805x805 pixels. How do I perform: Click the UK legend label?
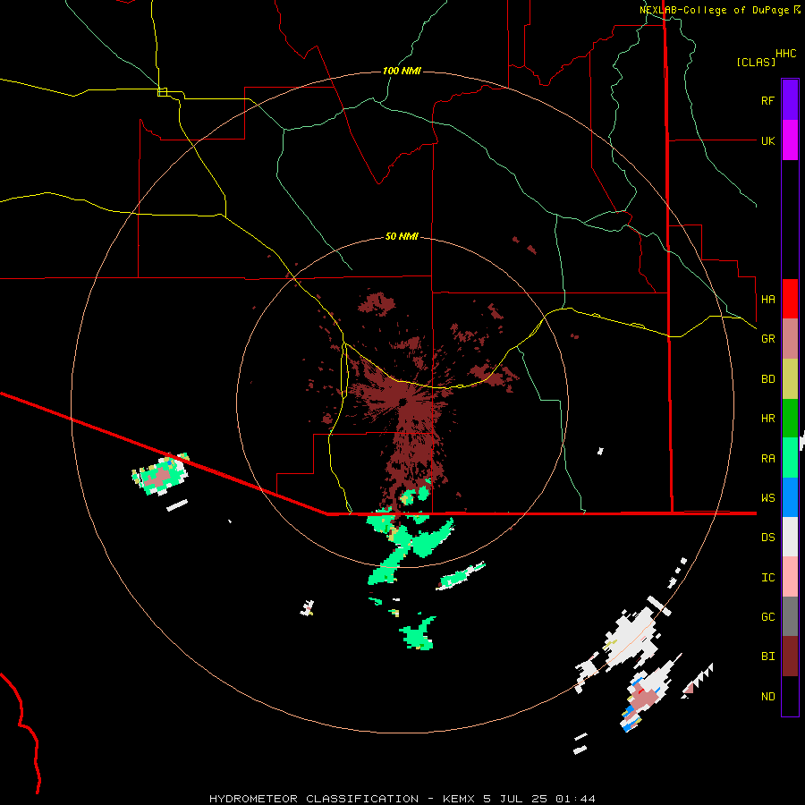[767, 140]
